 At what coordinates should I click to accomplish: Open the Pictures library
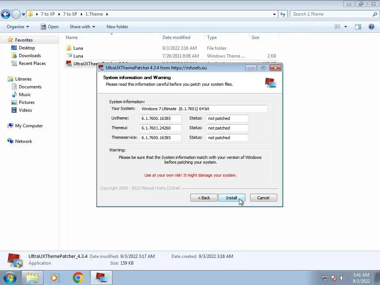tap(27, 102)
